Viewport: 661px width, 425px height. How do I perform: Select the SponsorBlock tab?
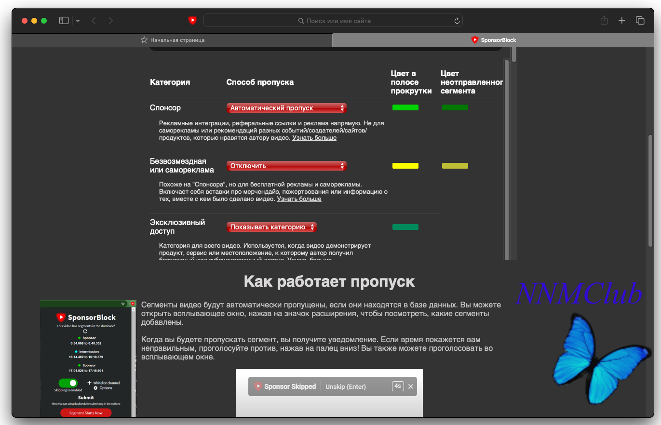tap(493, 40)
